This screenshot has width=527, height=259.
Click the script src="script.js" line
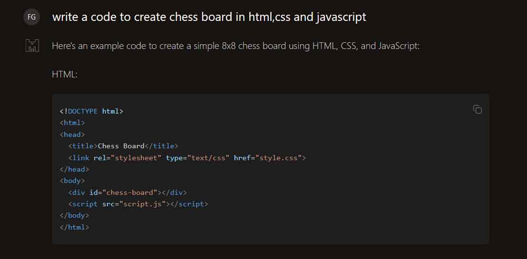pos(138,204)
